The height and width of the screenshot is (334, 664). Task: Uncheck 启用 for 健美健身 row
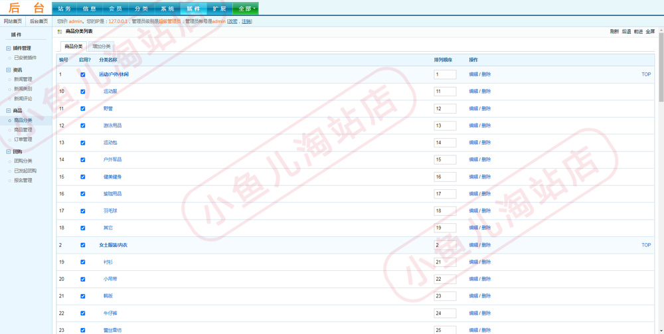pos(82,177)
